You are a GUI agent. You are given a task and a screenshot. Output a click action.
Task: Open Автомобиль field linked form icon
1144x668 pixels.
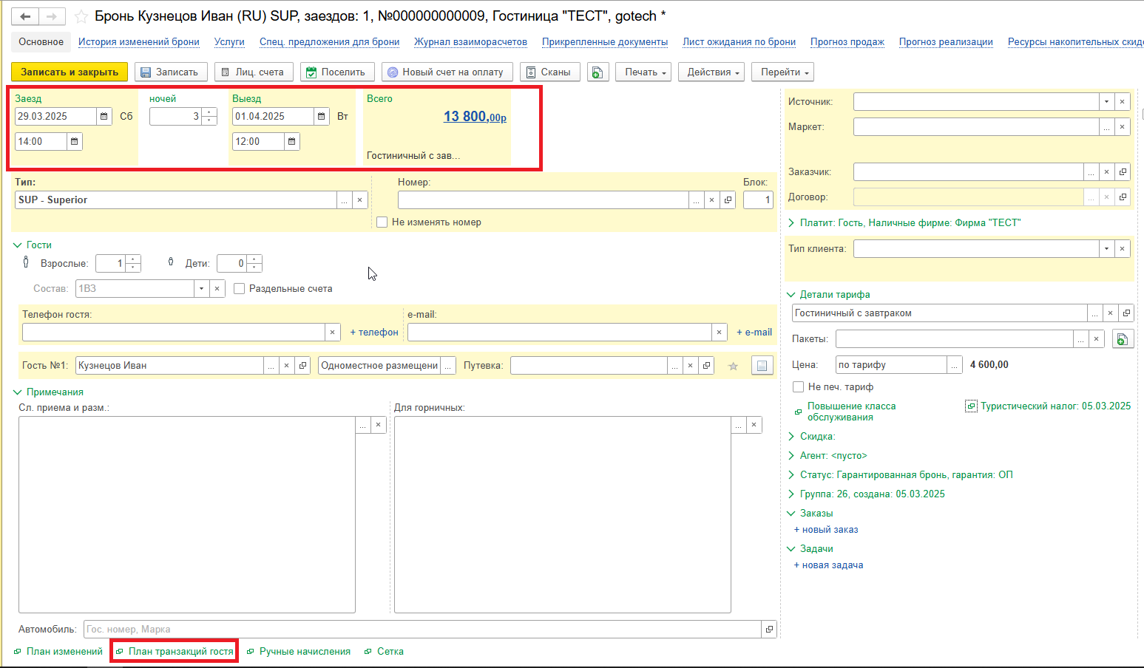769,629
